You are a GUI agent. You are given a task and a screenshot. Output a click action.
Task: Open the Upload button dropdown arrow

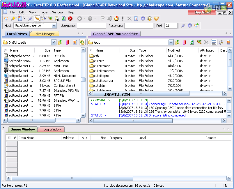pyautogui.click(x=95, y=19)
